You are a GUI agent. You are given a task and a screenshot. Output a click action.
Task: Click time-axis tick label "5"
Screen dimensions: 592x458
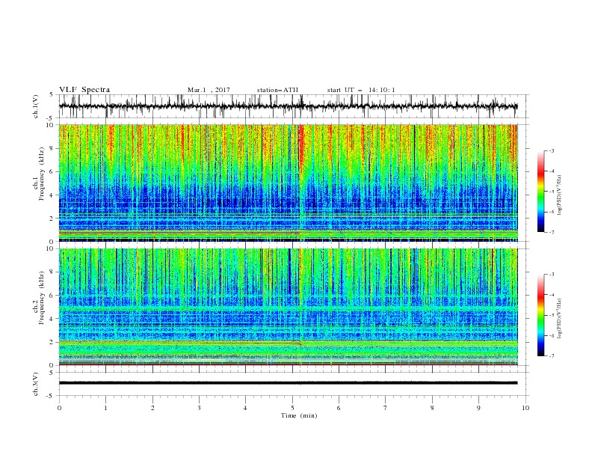pyautogui.click(x=292, y=408)
